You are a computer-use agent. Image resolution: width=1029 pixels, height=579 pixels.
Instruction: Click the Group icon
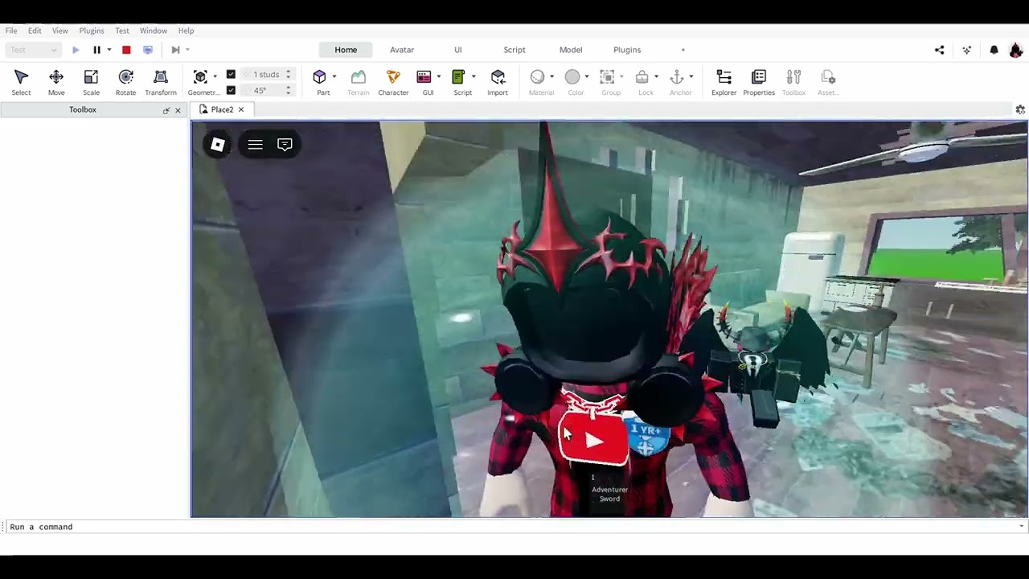pos(607,76)
